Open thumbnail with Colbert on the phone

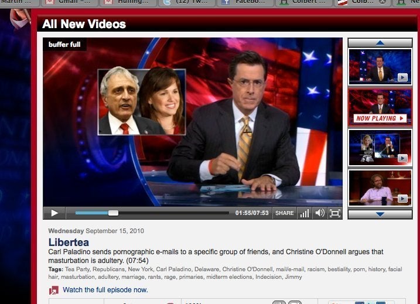[x=380, y=147]
